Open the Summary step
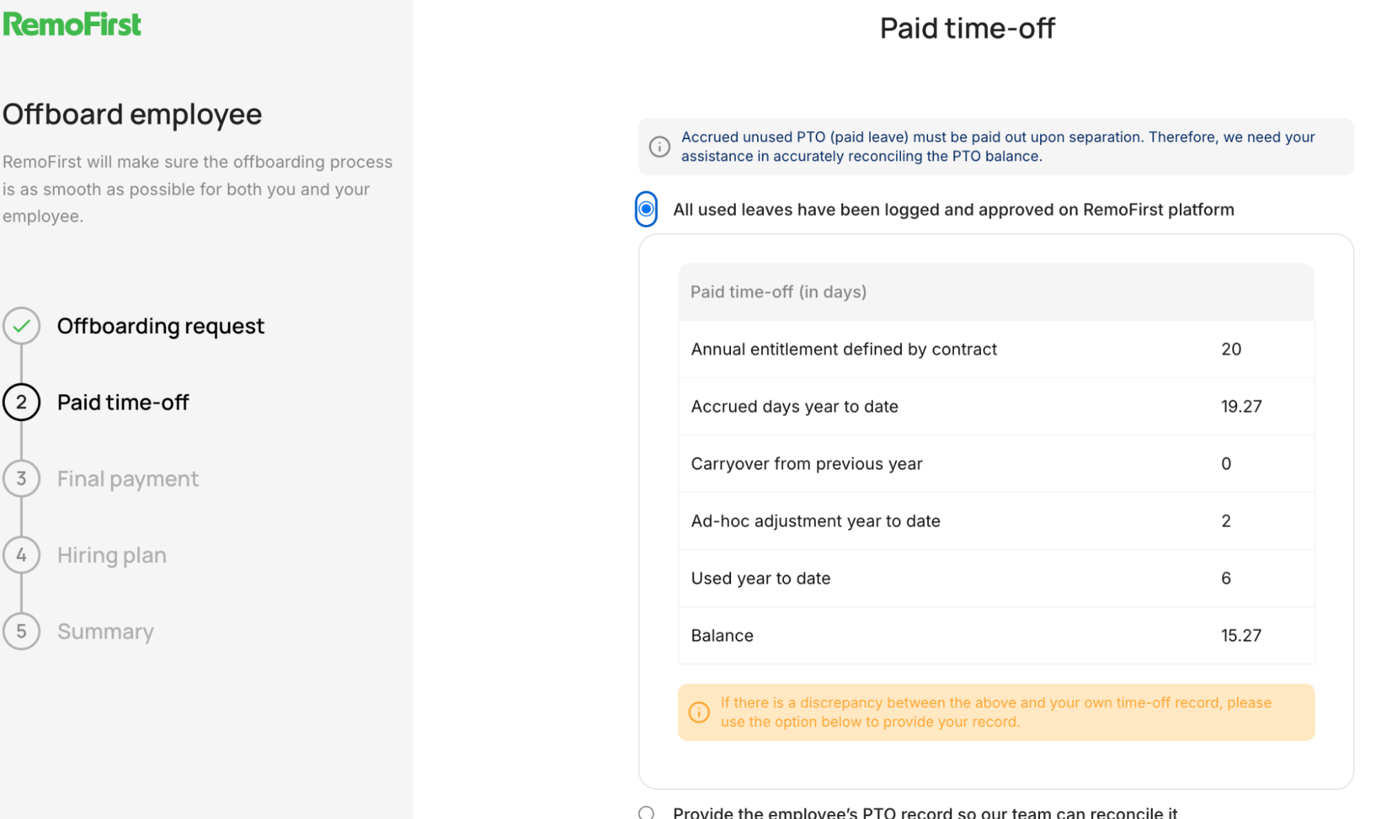 105,631
